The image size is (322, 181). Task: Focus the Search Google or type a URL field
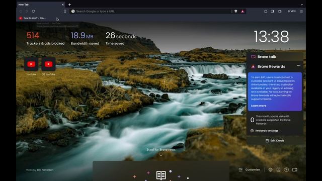tap(153, 11)
